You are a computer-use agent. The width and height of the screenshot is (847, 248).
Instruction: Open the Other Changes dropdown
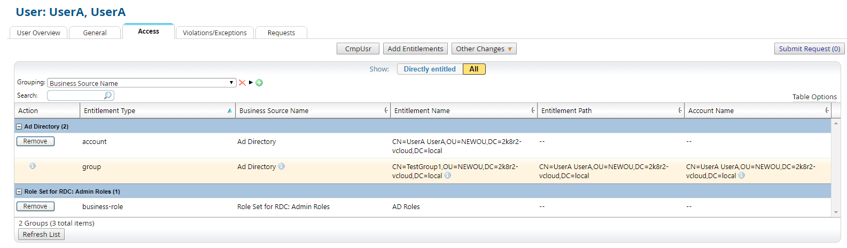coord(484,49)
